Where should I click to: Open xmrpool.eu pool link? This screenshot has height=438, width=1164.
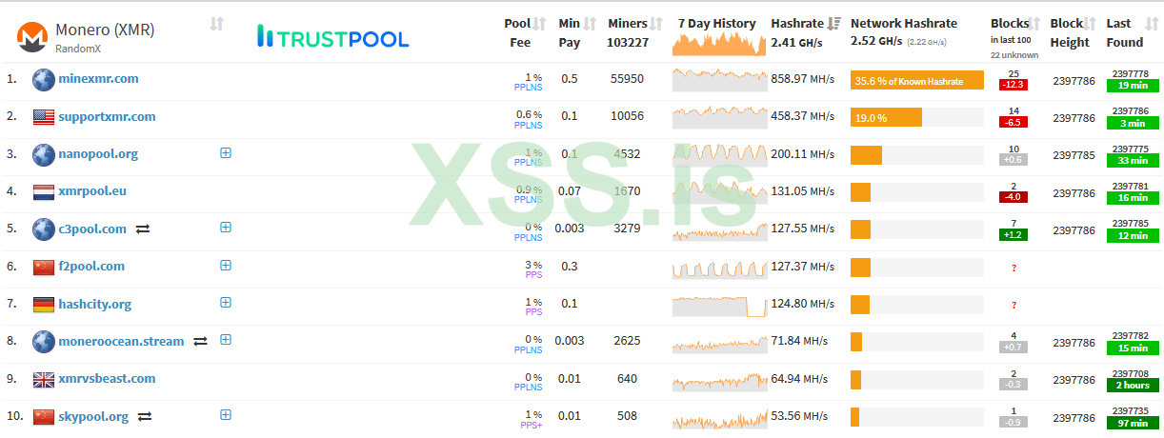click(92, 191)
